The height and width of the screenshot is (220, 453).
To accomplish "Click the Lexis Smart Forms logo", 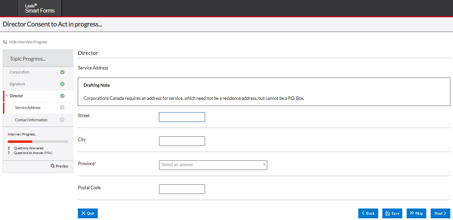I will pyautogui.click(x=40, y=8).
